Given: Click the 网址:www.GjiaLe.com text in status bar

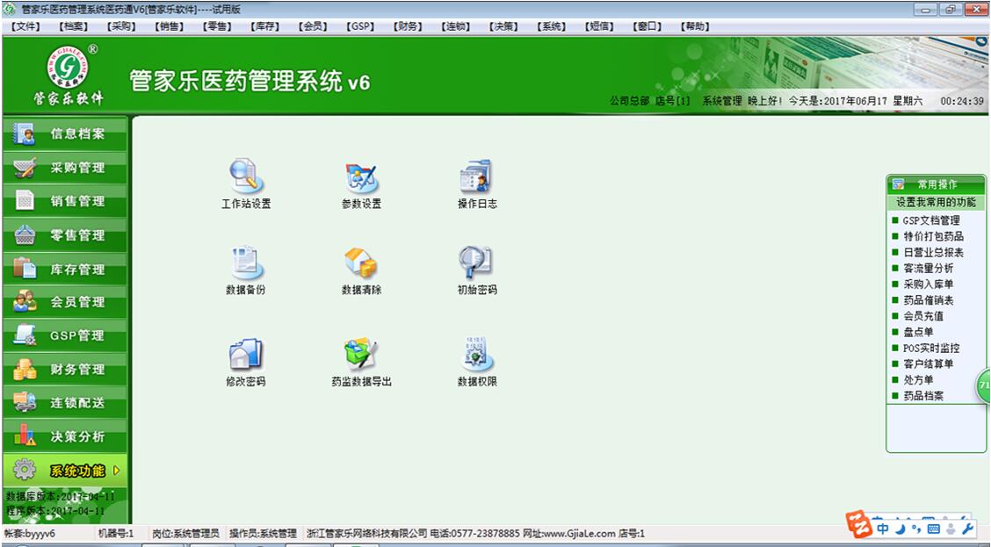Looking at the screenshot, I should coord(568,534).
